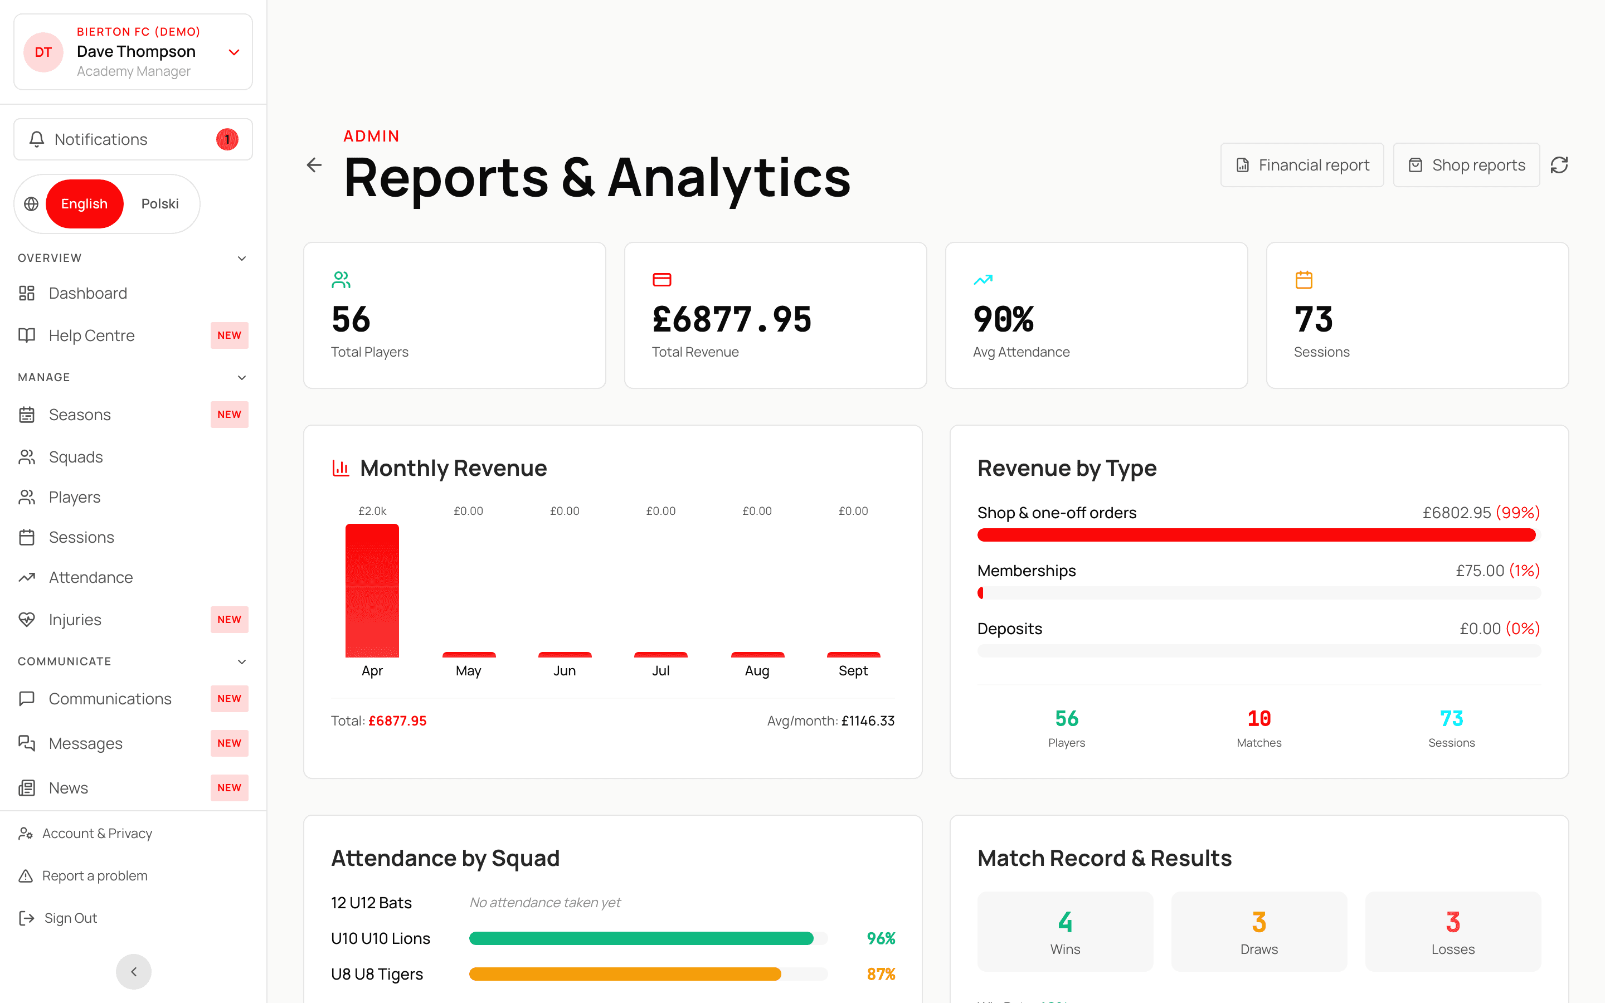
Task: Open Players in the sidebar
Action: 133,498
